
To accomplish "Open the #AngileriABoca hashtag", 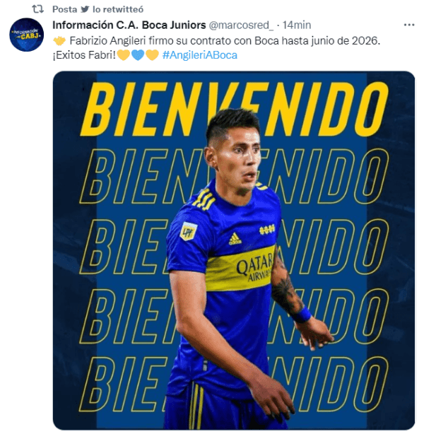I will pos(200,55).
